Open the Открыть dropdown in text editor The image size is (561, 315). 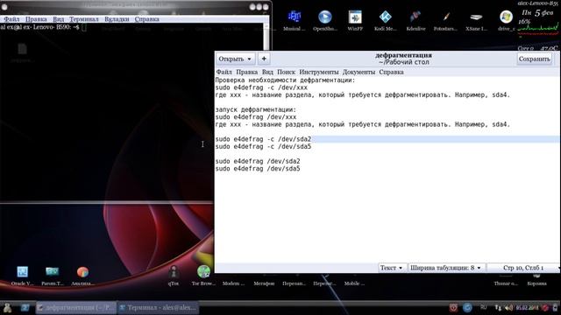(235, 59)
